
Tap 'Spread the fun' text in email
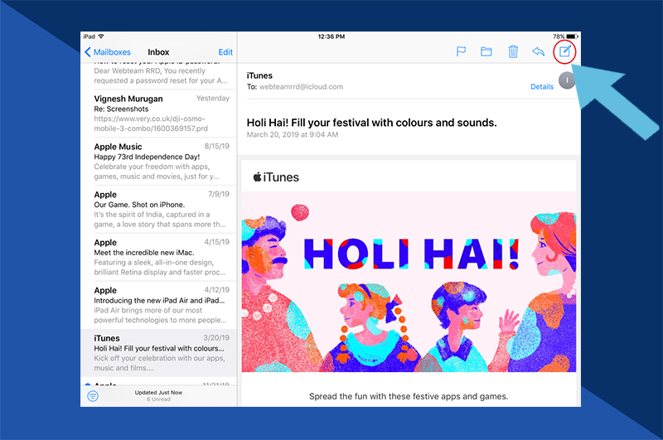pos(409,396)
